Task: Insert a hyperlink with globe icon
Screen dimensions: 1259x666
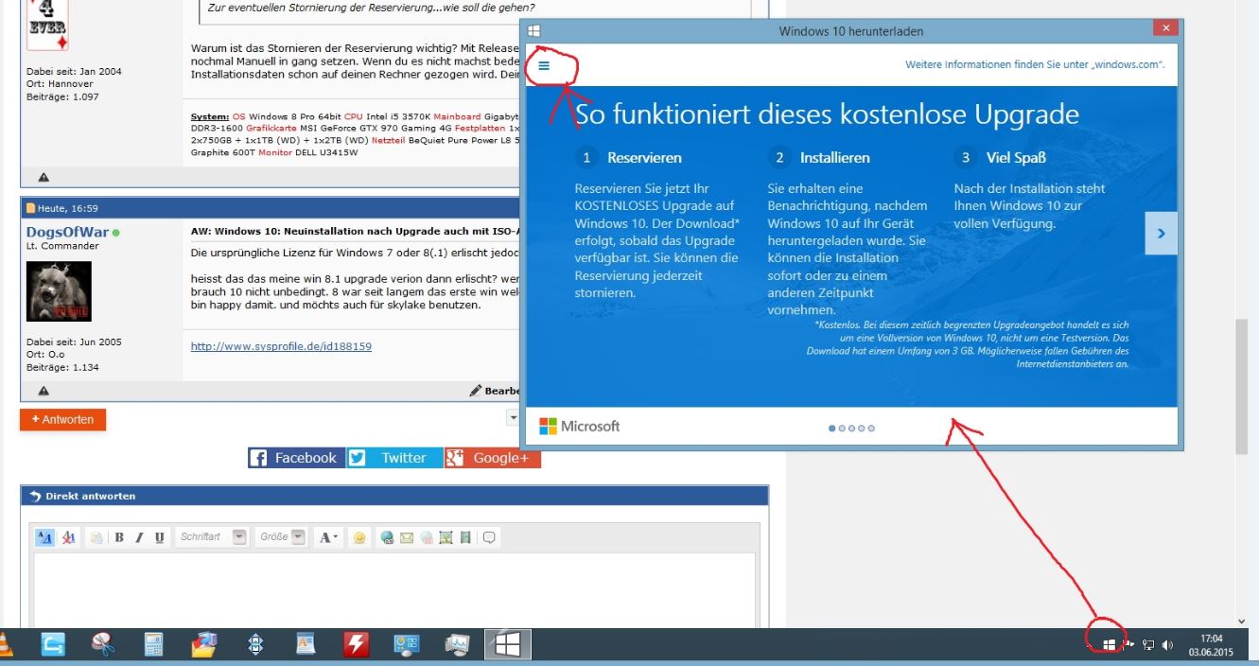Action: point(388,537)
